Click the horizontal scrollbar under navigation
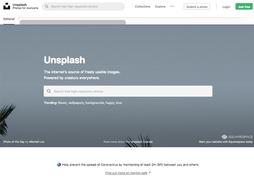The width and height of the screenshot is (254, 182). click(73, 22)
